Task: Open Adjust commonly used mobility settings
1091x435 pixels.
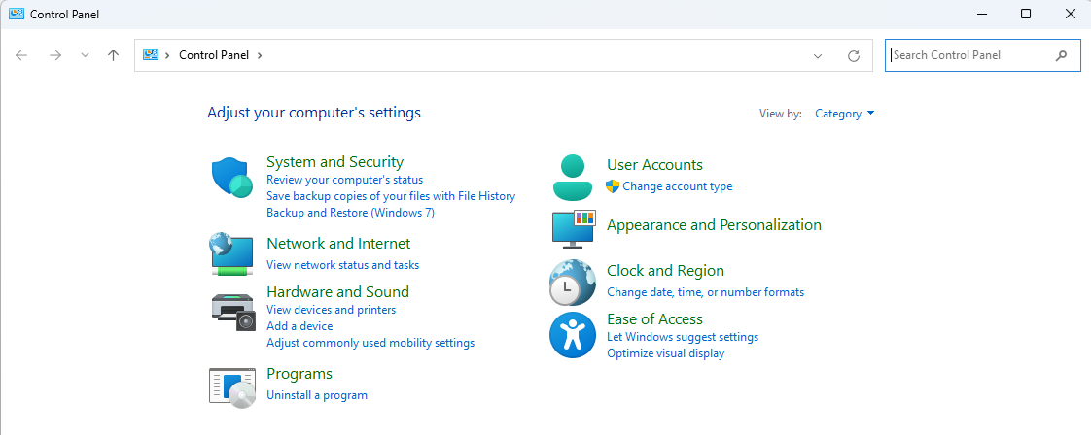Action: click(370, 343)
